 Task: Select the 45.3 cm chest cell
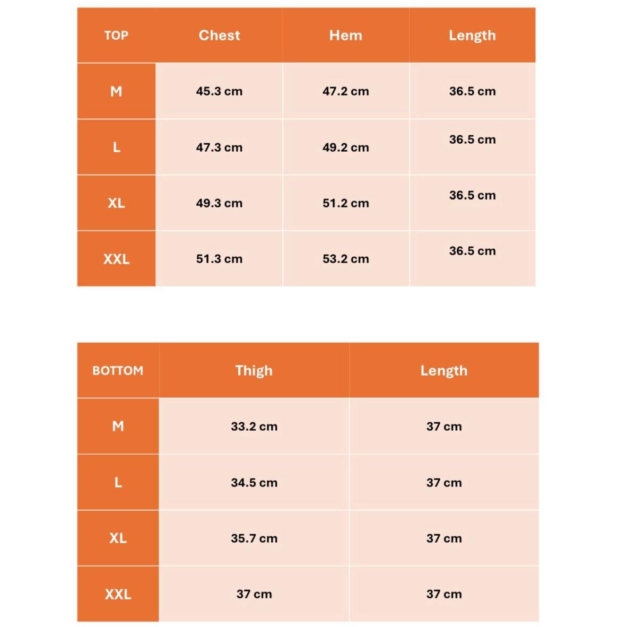219,91
